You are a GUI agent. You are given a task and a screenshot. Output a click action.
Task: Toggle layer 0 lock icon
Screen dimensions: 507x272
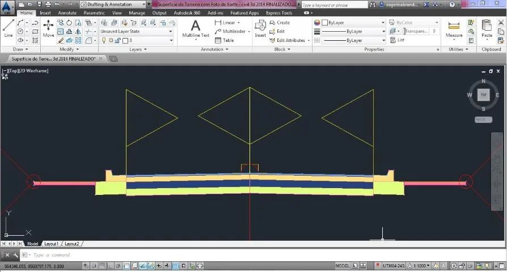tap(118, 40)
